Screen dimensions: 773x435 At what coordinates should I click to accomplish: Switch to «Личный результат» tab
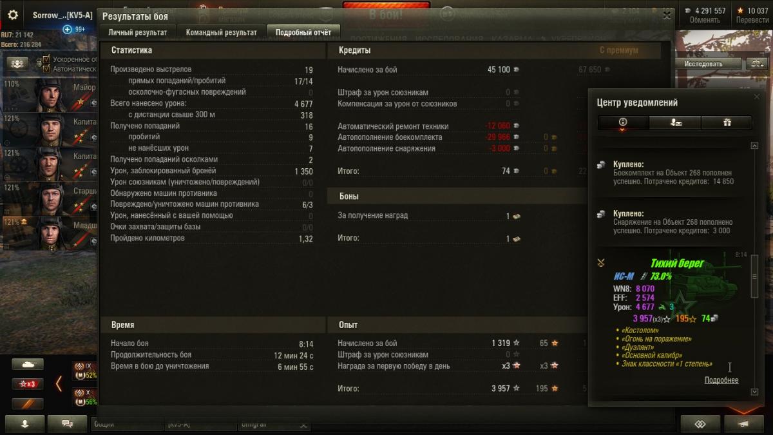138,32
